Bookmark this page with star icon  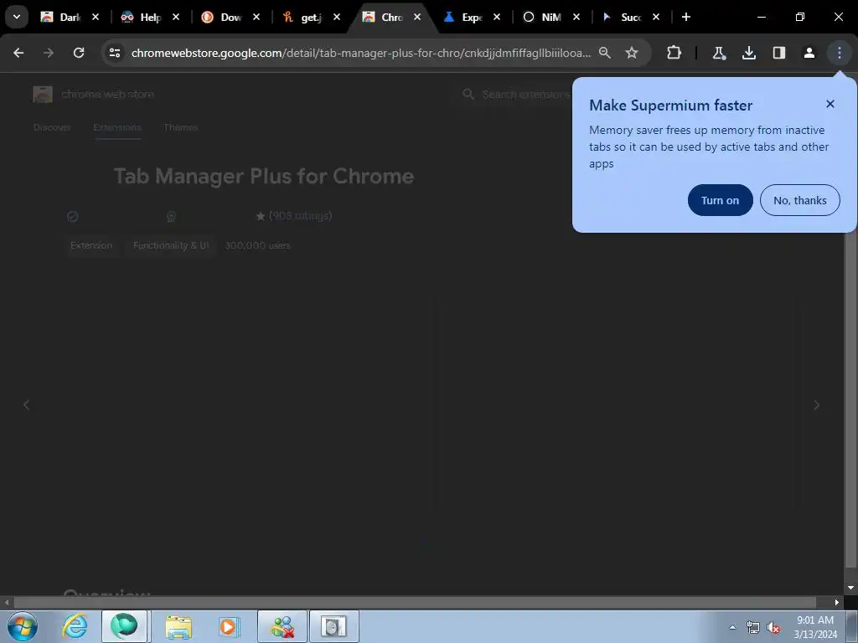[x=632, y=53]
